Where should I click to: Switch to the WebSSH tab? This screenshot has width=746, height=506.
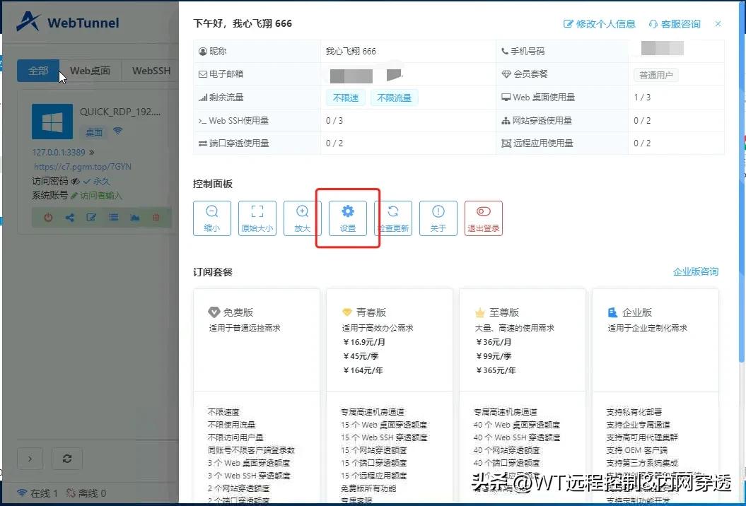151,71
